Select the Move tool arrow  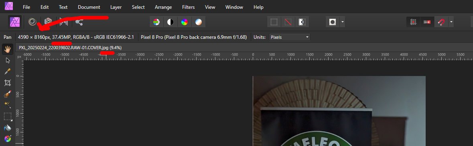tap(8, 60)
